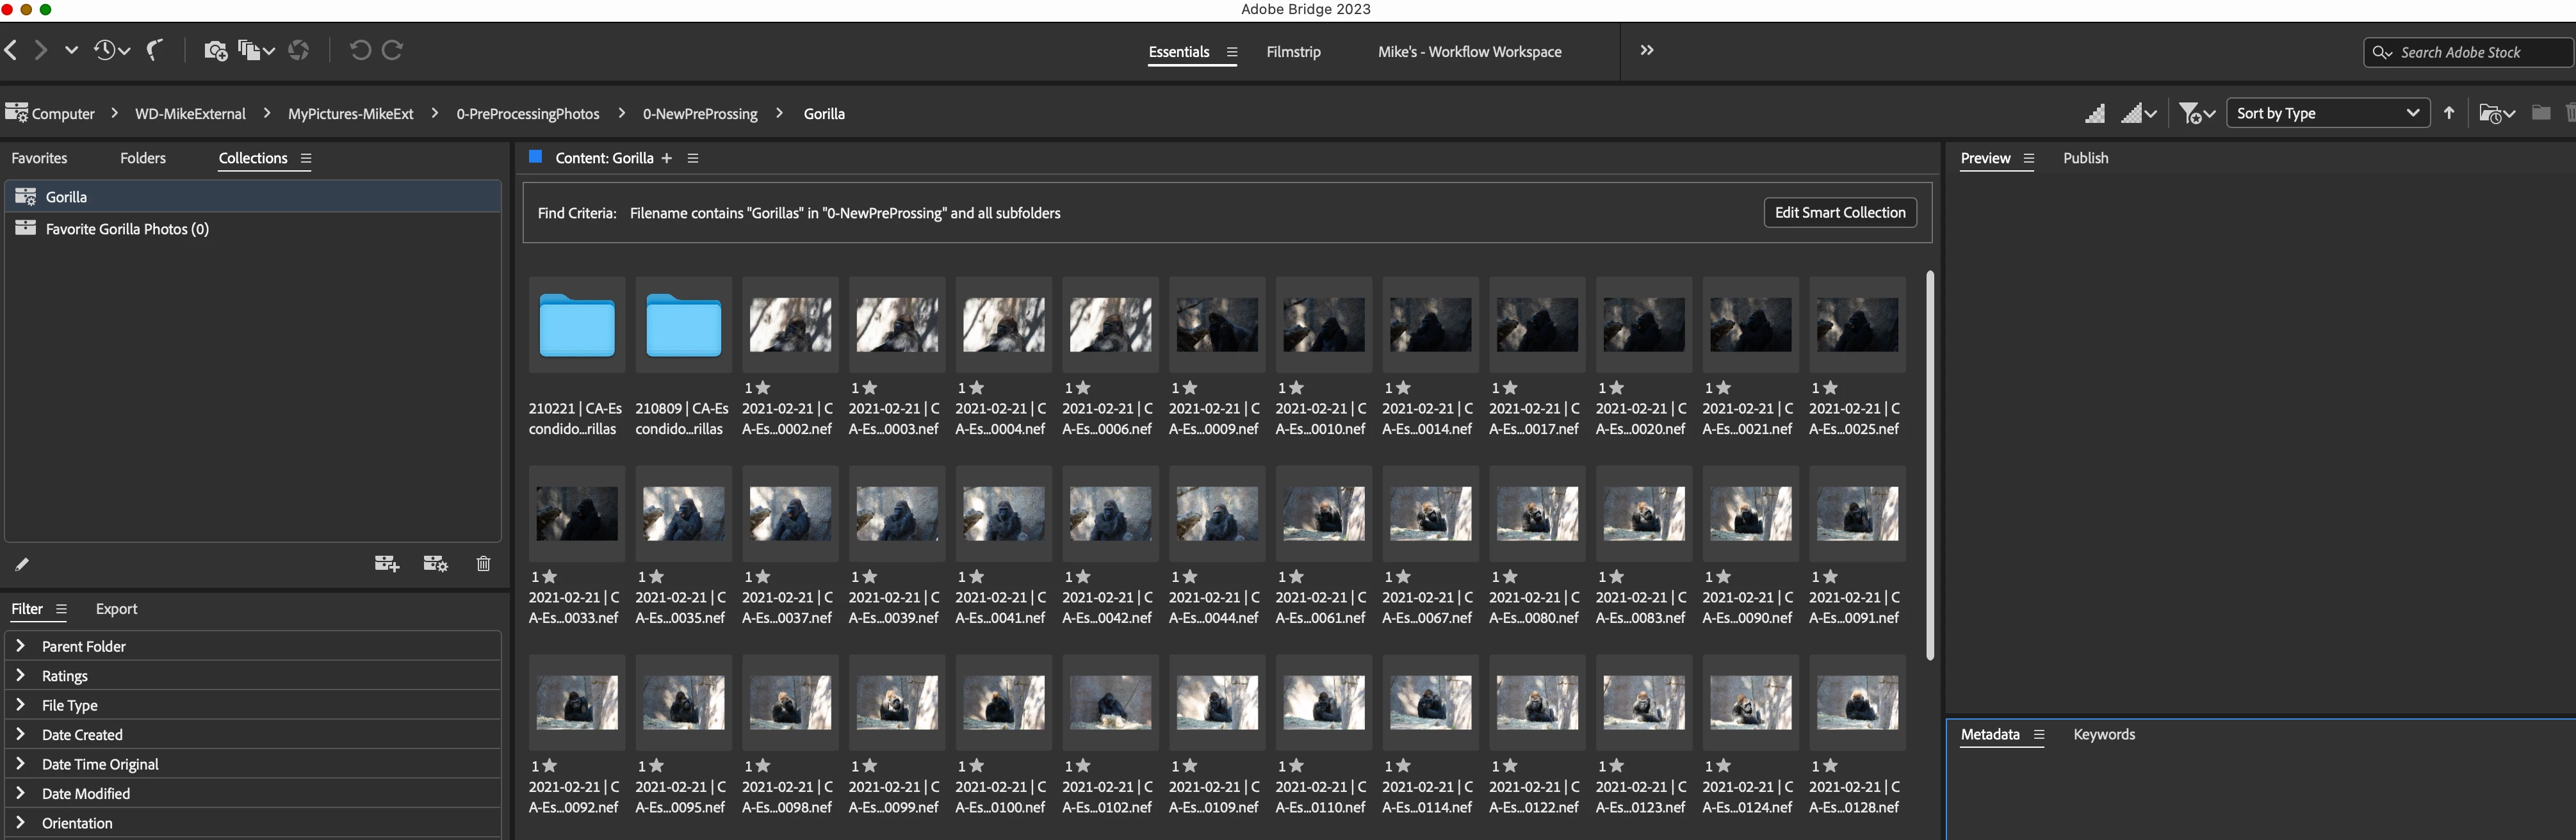Click the pencil edit collection icon
The image size is (2576, 840).
(x=22, y=564)
